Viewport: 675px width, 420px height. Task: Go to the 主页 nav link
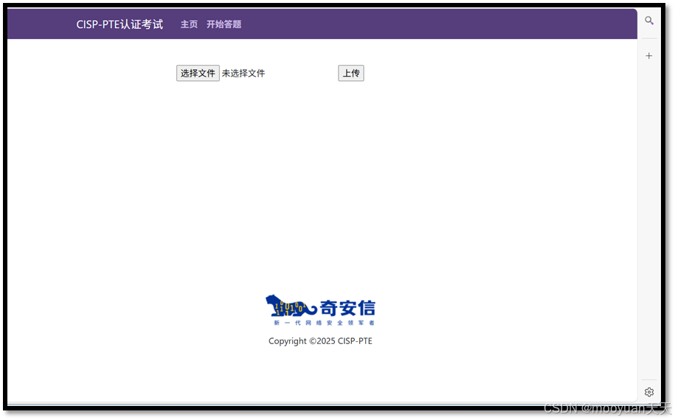[189, 24]
